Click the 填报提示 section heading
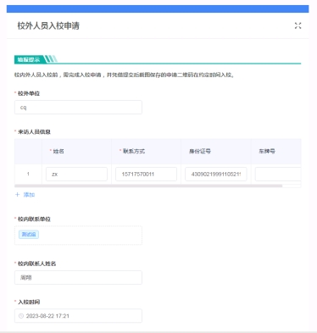Viewport: 317px width, 333px height. tap(29, 59)
